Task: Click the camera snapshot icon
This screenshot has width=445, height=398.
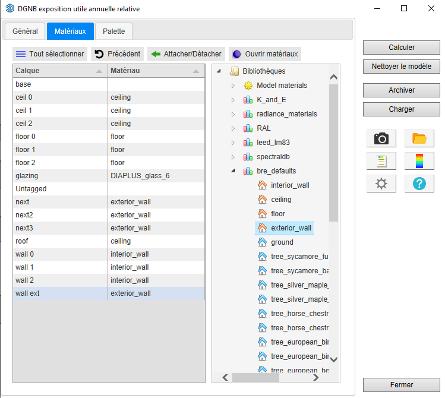Action: 381,138
